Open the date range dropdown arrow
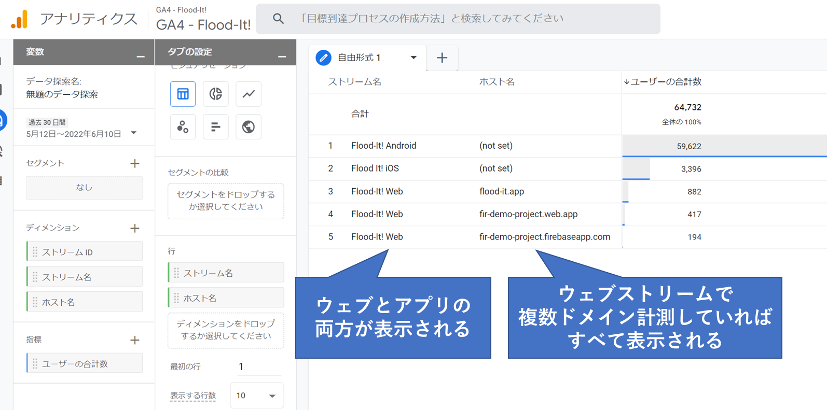 [134, 133]
